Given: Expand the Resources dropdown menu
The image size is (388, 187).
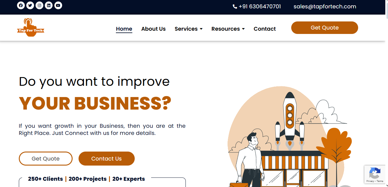Looking at the screenshot, I should tap(228, 29).
